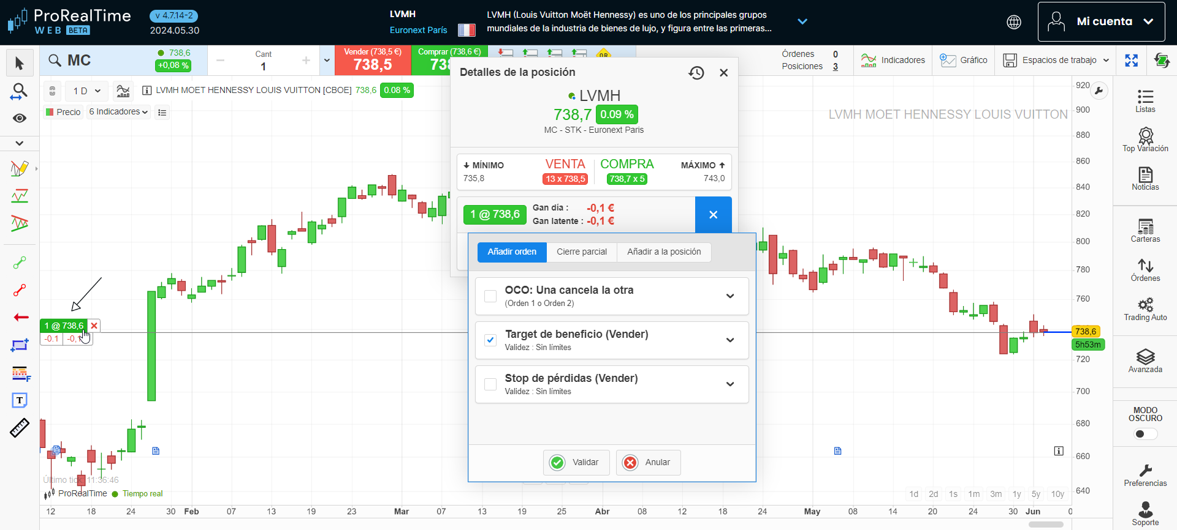Click the bottom horizontal chart scrollbar
Screen dimensions: 1177x530
(x=1046, y=524)
